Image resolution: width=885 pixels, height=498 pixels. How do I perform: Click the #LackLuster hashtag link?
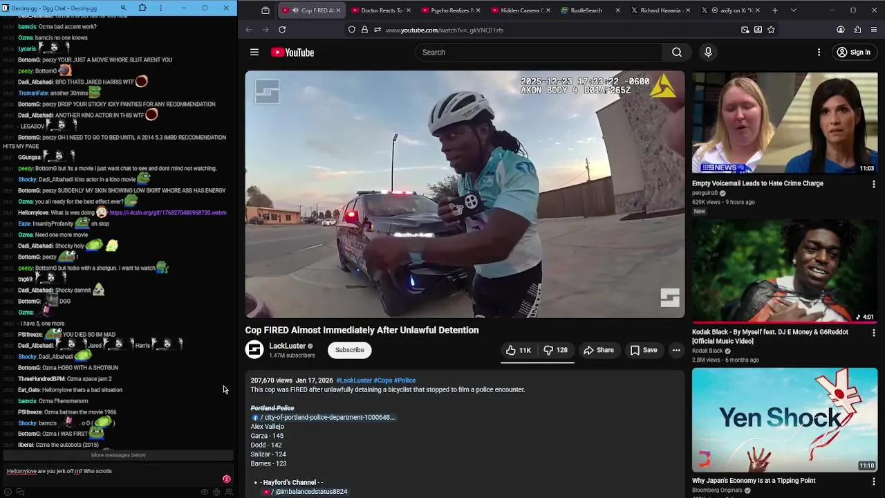(354, 380)
